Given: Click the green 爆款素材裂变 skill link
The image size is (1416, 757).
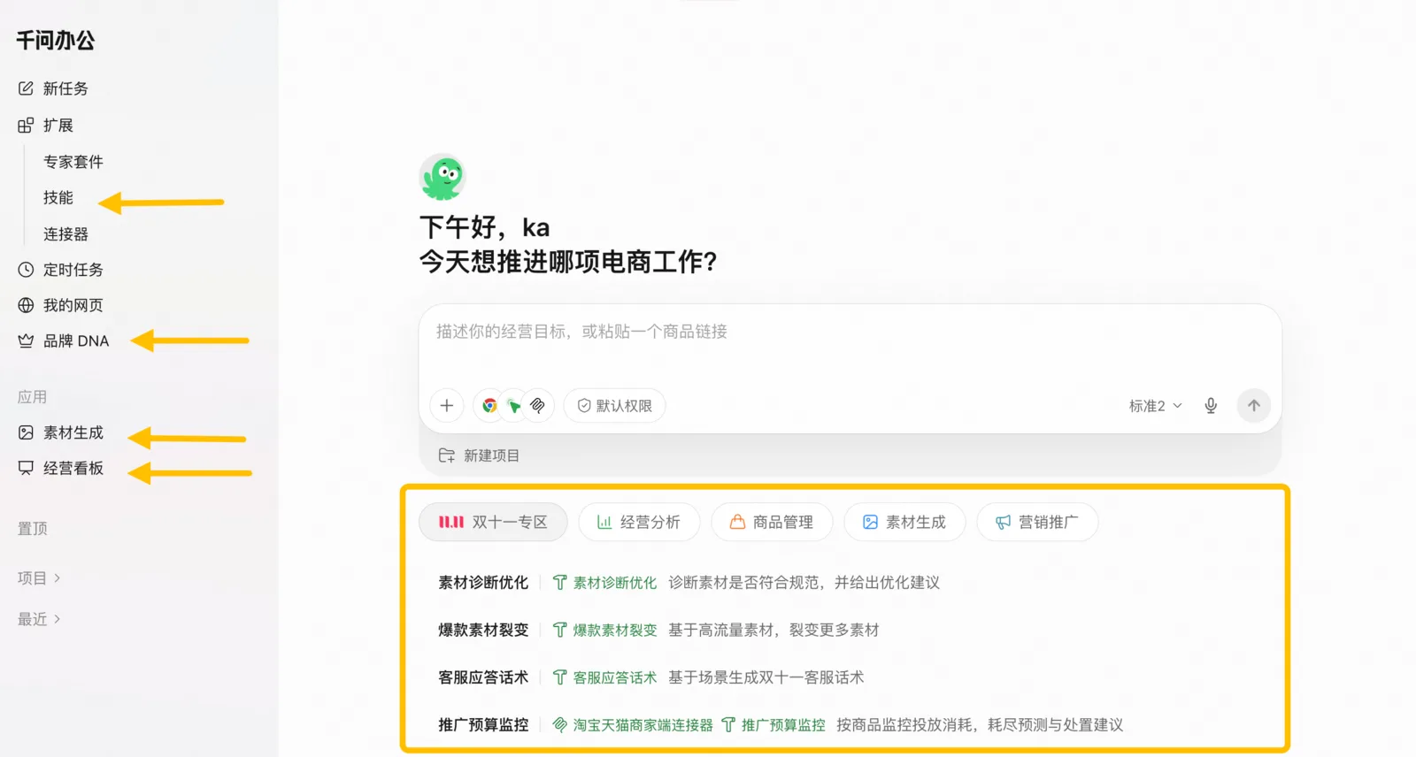Looking at the screenshot, I should [x=615, y=630].
